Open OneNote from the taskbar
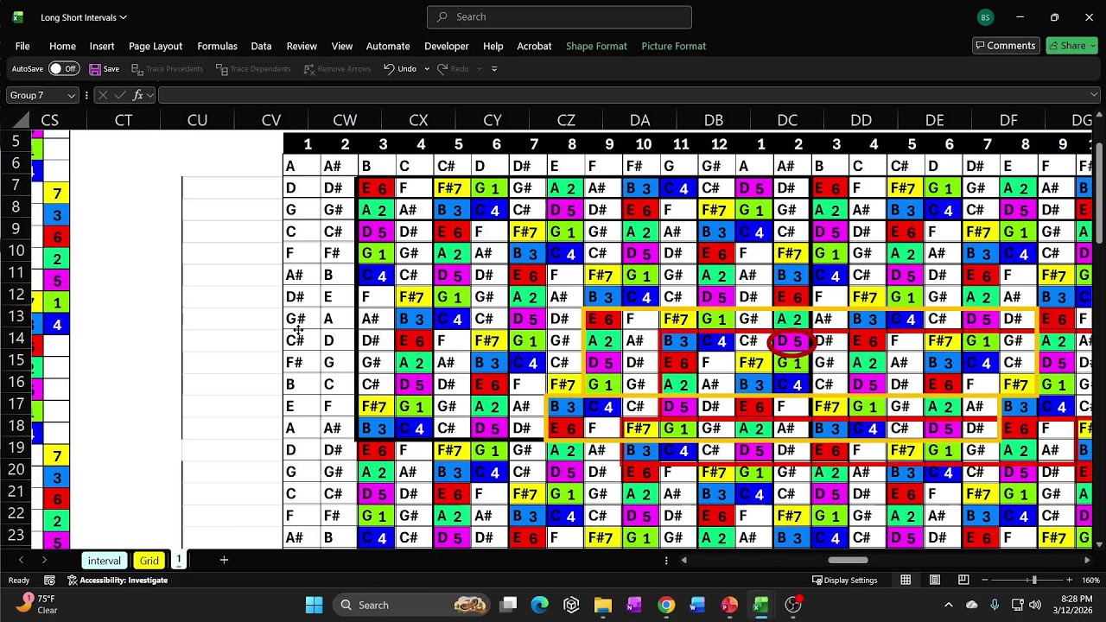The width and height of the screenshot is (1106, 622). click(x=634, y=605)
